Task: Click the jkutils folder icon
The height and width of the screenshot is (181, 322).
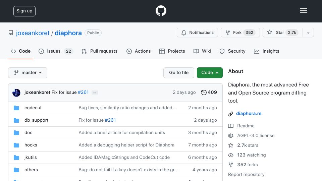Action: coord(16,158)
